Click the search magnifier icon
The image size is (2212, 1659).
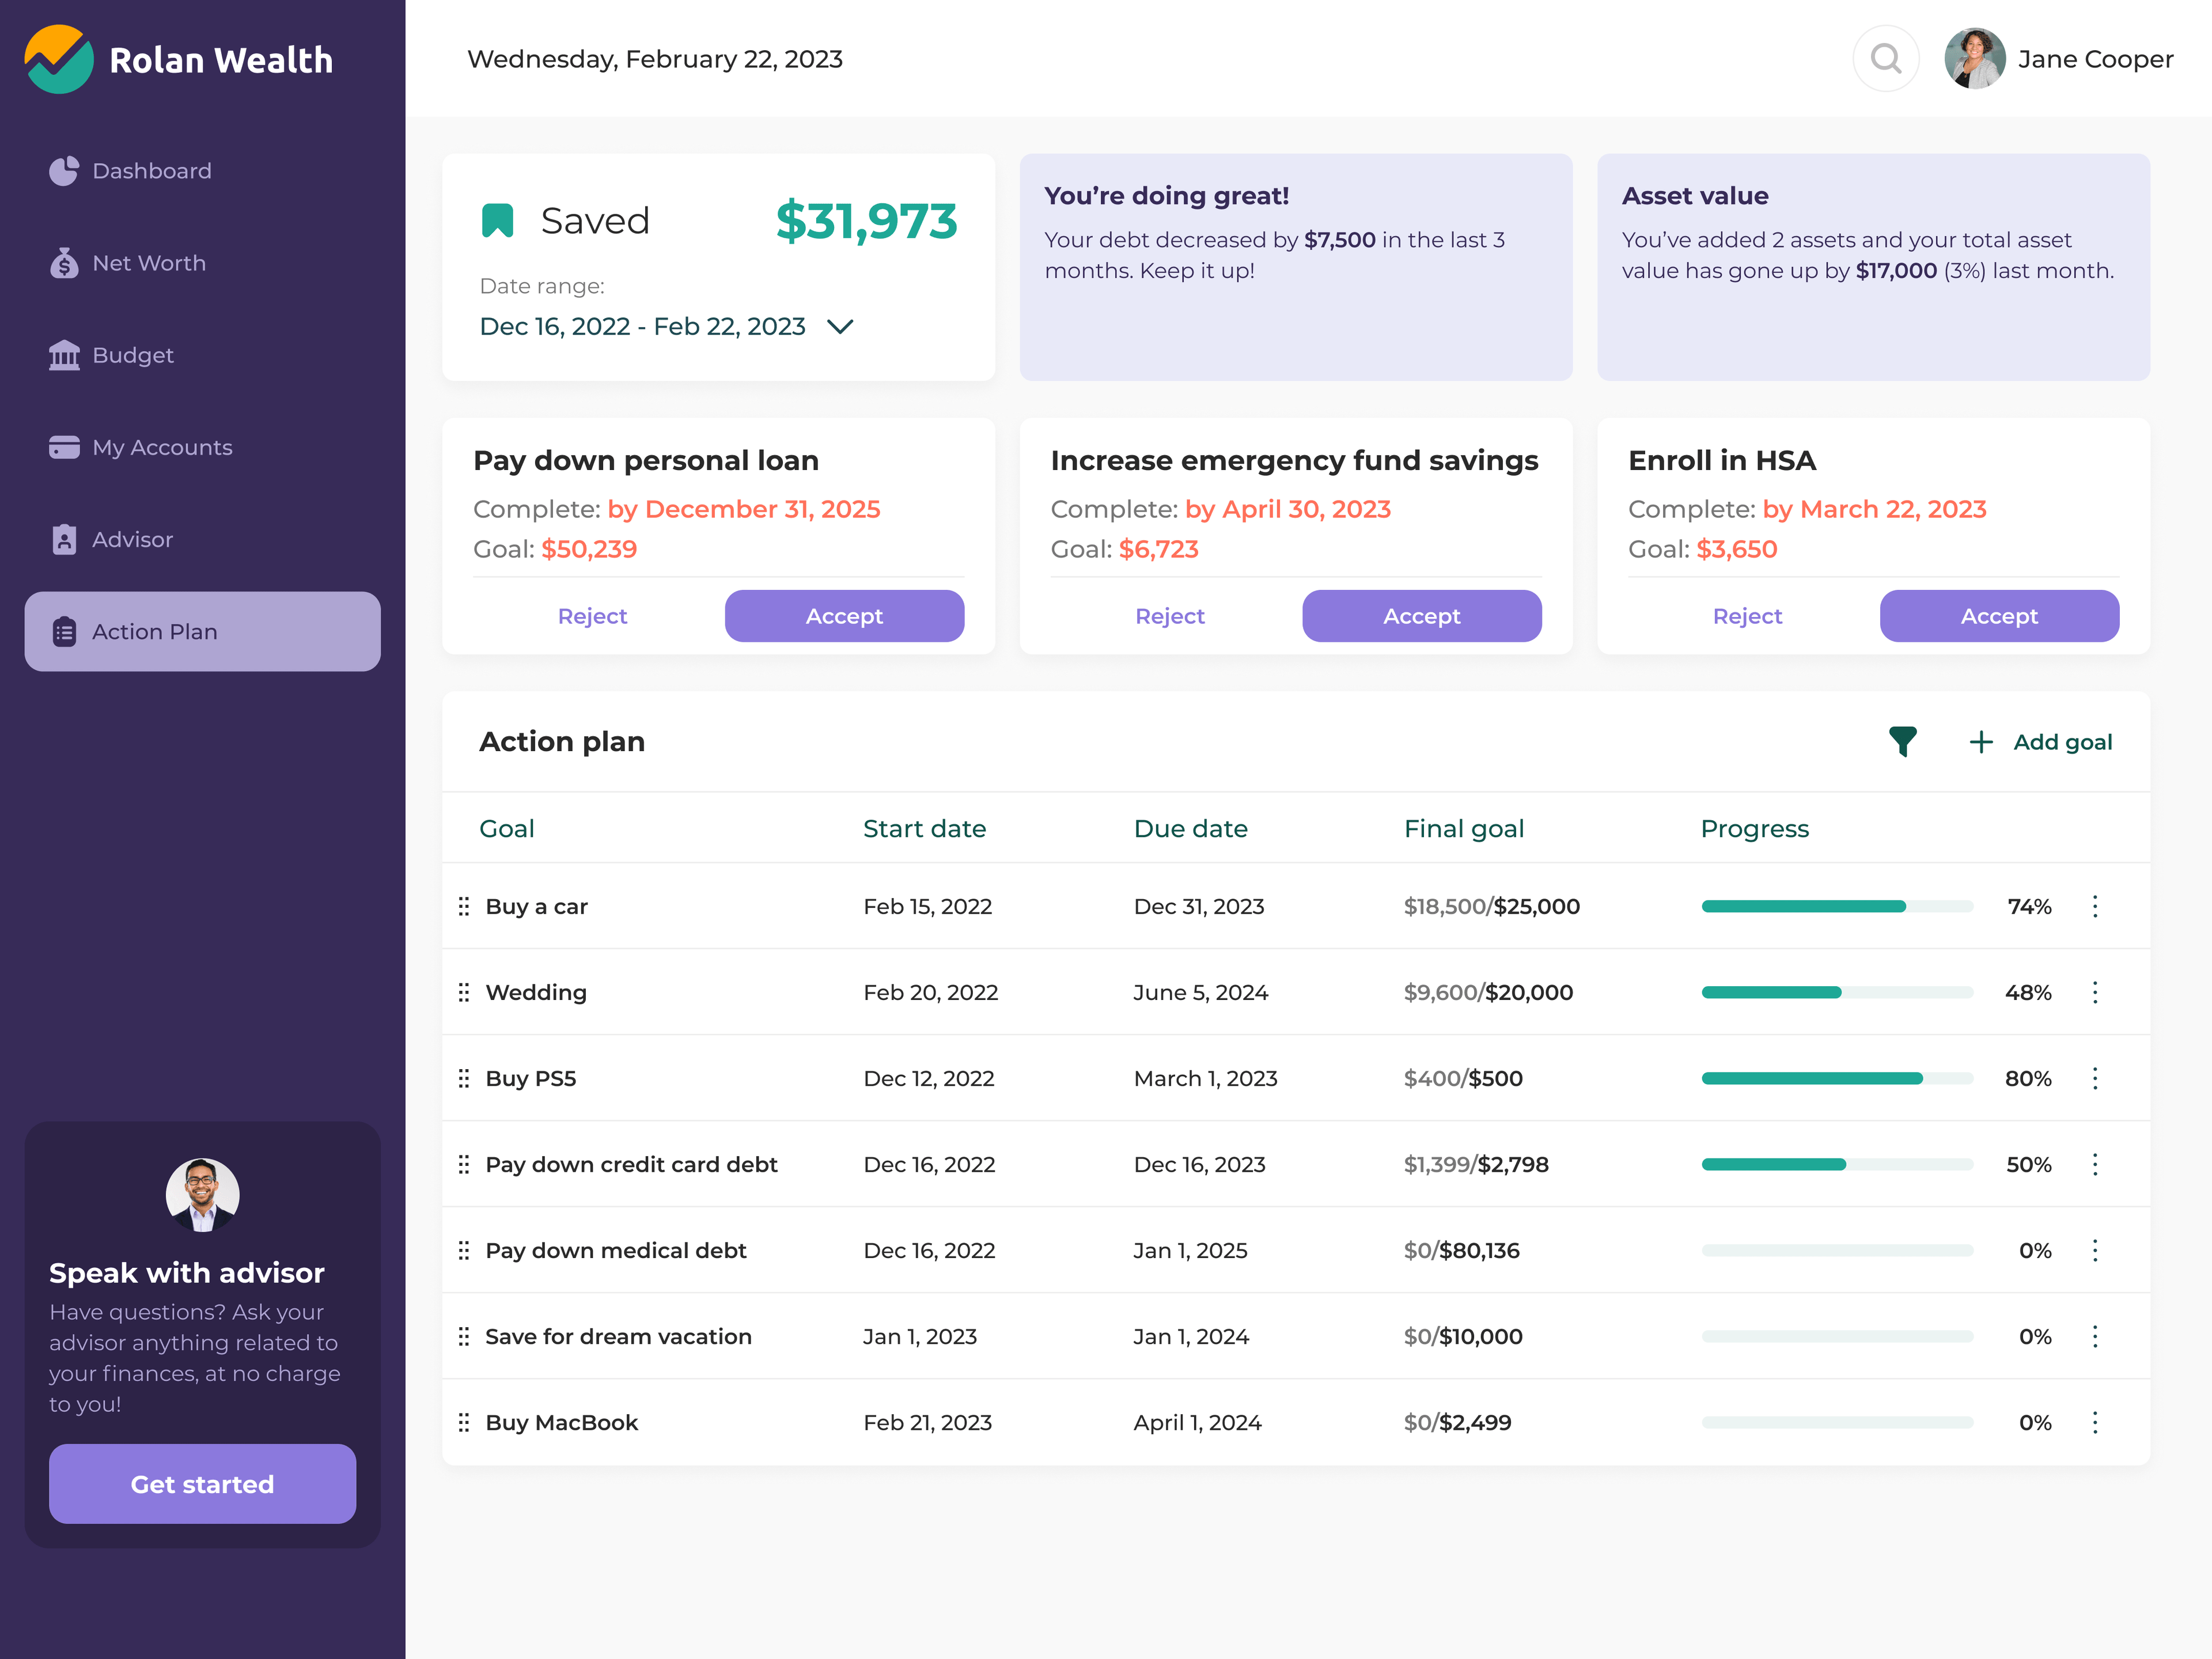[x=1885, y=59]
